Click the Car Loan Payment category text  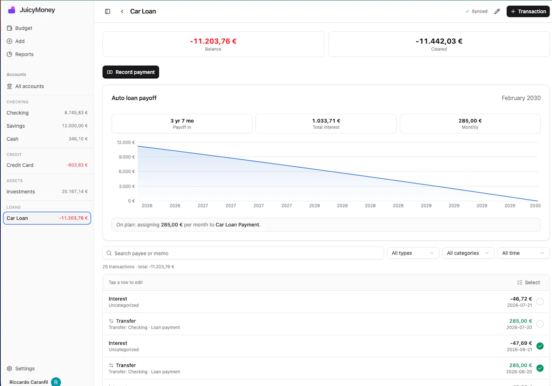[x=237, y=225]
